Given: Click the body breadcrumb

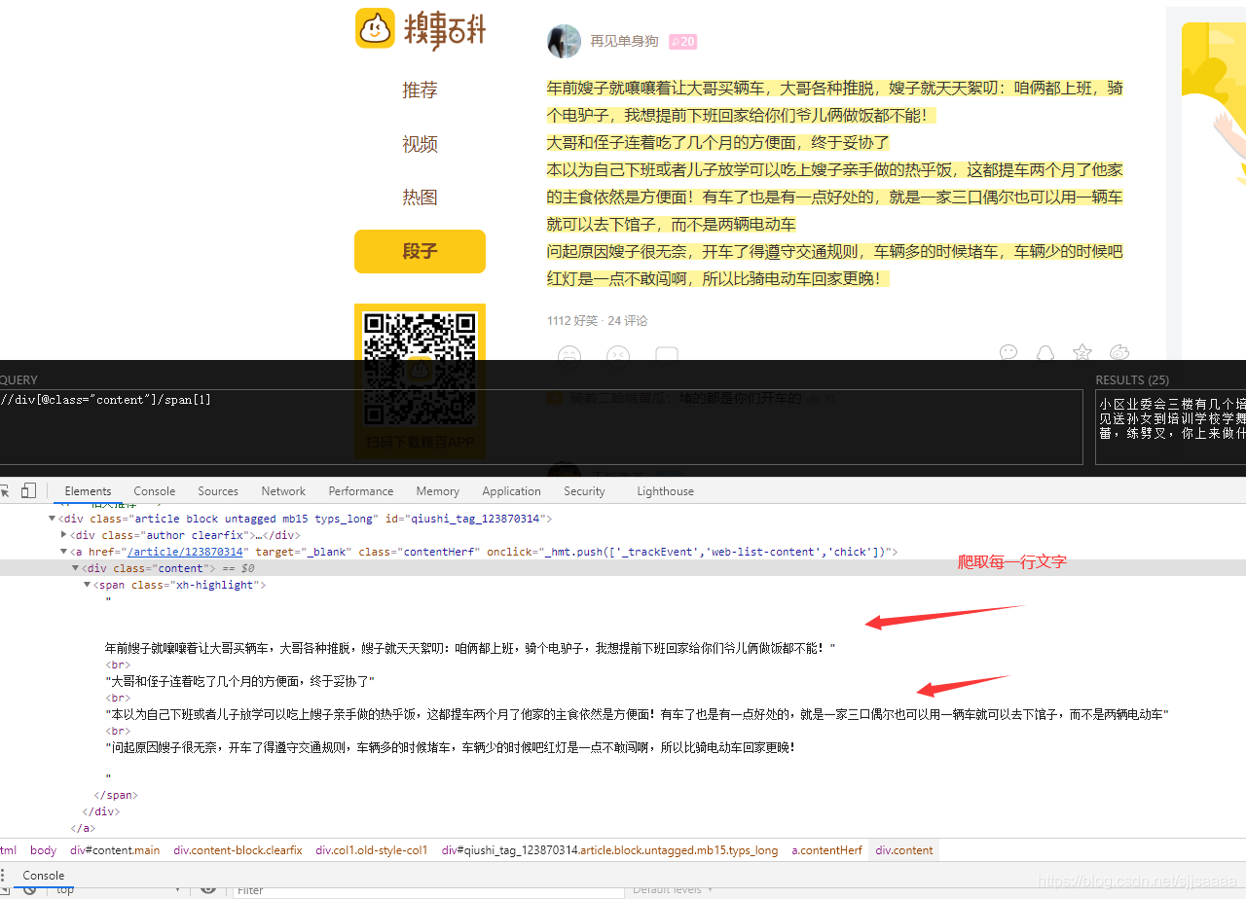Looking at the screenshot, I should 43,850.
